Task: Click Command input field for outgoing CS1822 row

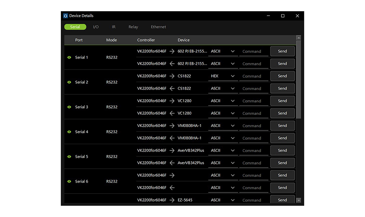Action: [254, 76]
